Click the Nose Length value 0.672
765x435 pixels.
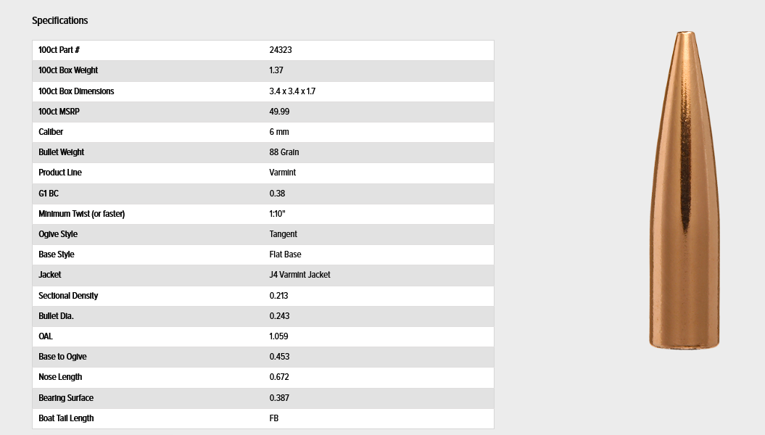coord(279,377)
